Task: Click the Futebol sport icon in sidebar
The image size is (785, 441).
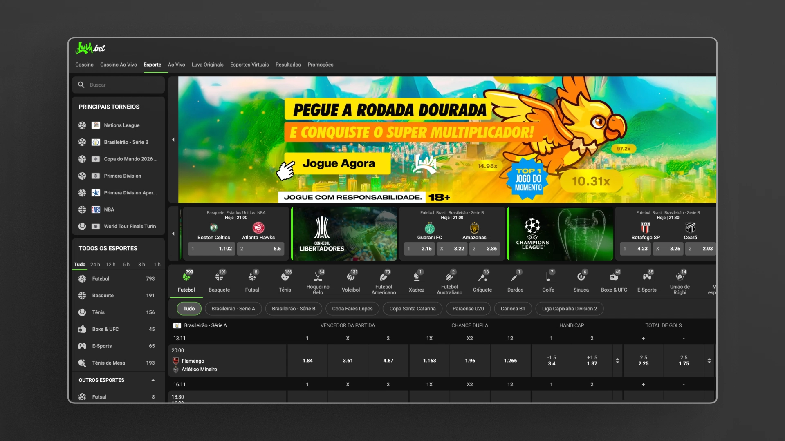Action: [x=83, y=278]
